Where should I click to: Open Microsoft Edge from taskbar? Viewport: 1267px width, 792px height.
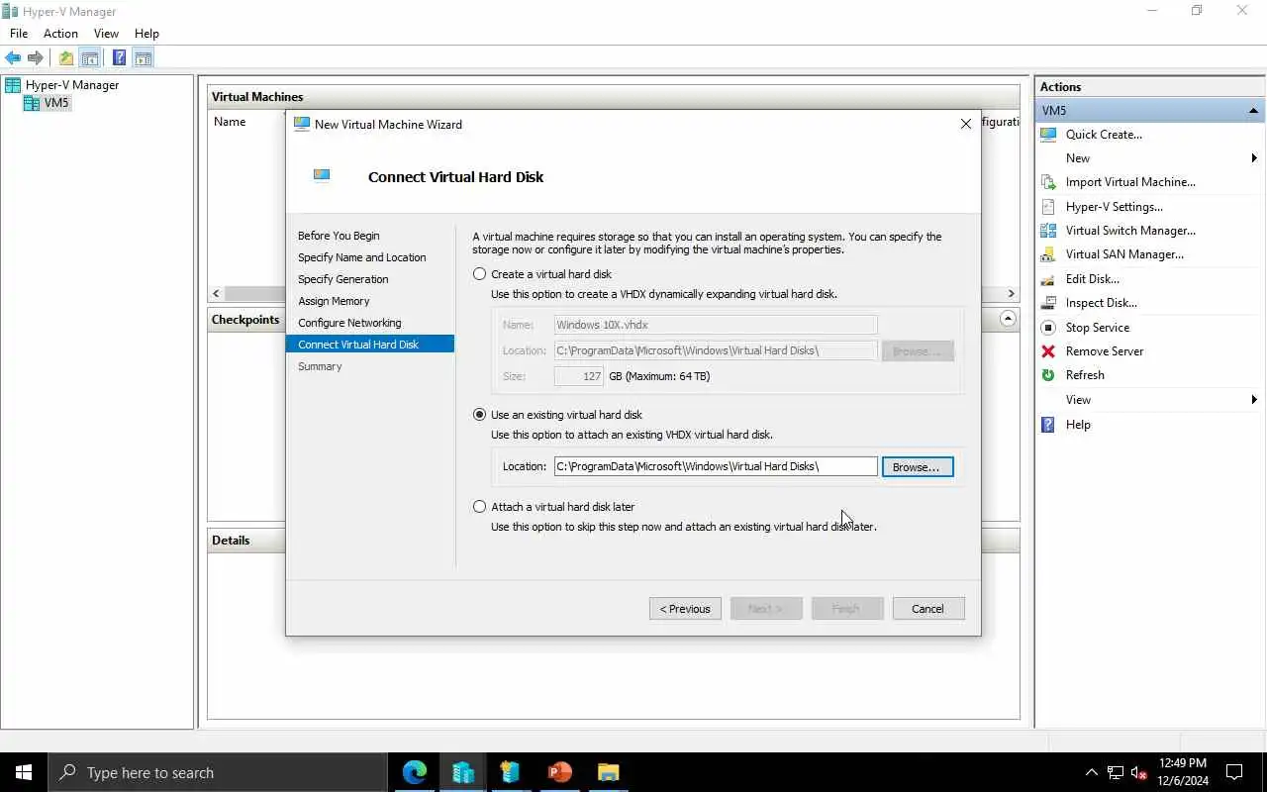[x=415, y=772]
